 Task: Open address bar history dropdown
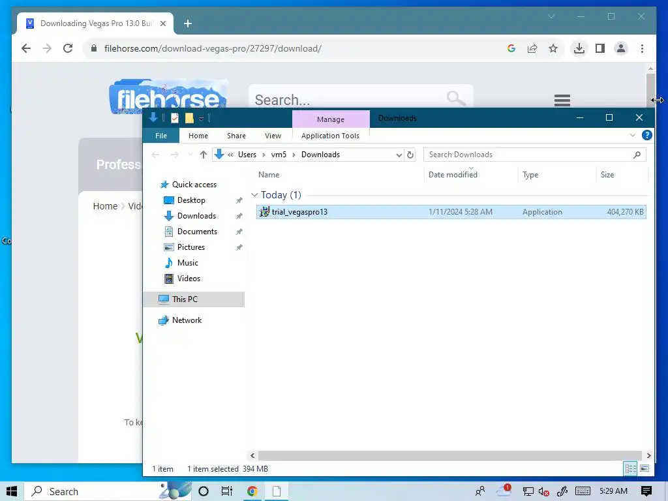(399, 155)
